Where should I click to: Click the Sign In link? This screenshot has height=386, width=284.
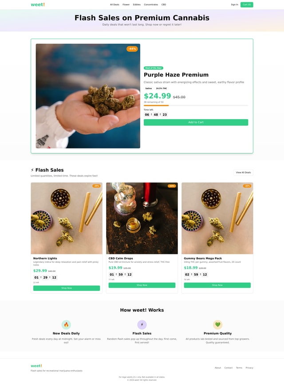(x=234, y=4)
